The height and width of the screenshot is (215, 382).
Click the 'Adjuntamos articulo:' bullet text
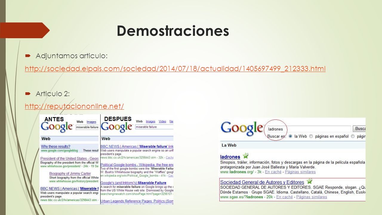[72, 56]
